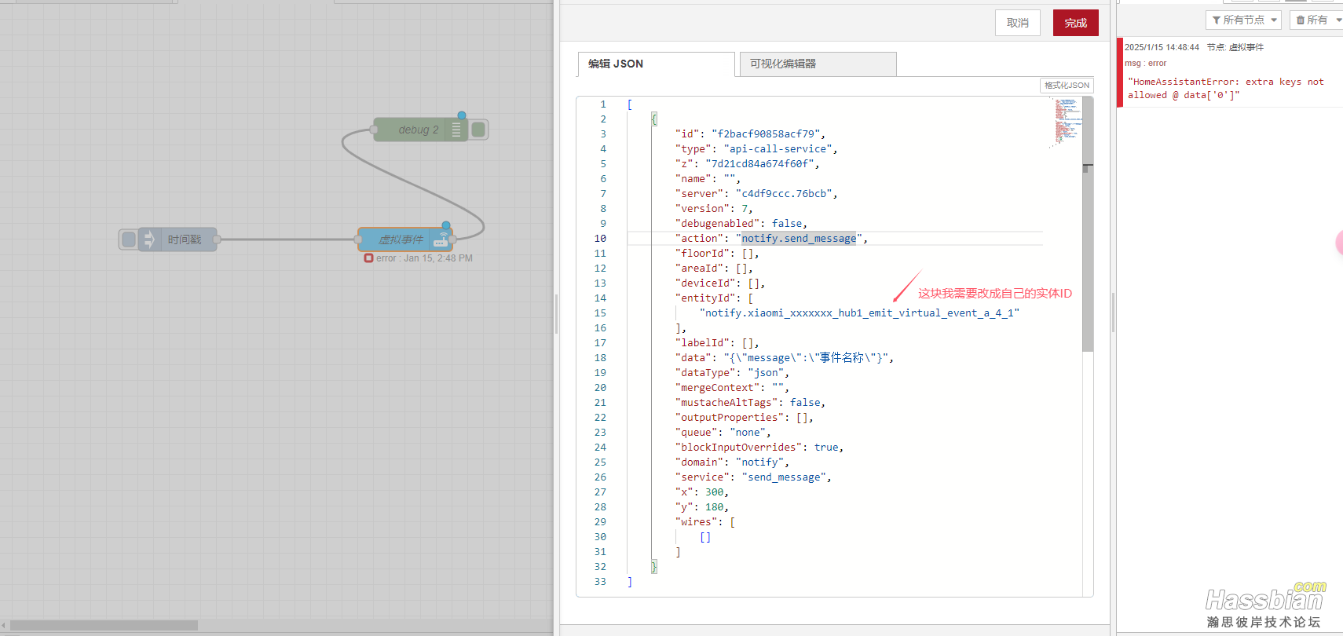Click the "mustacheAltTags": false line
This screenshot has height=636, width=1343.
tap(750, 402)
